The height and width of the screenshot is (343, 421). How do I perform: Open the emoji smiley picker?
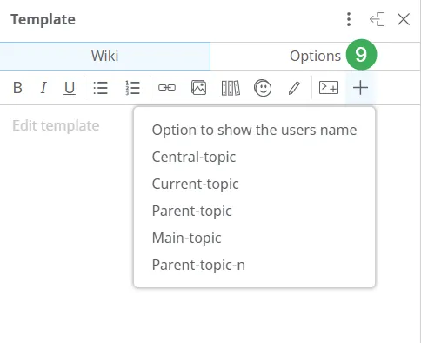[263, 88]
